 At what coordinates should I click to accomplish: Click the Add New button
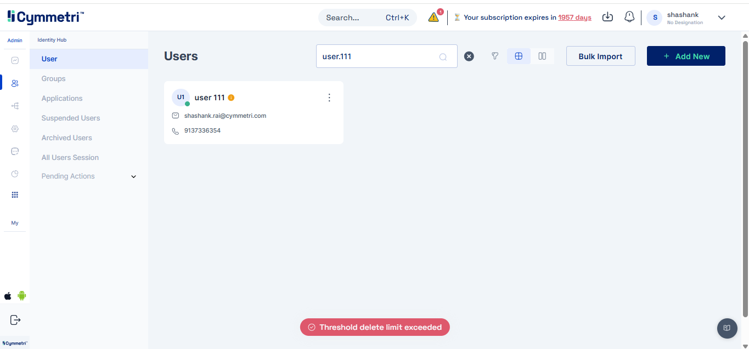tap(686, 56)
